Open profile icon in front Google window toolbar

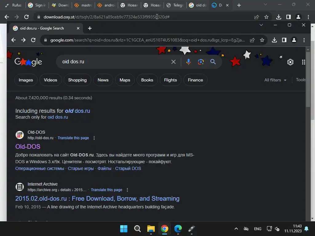(294, 40)
